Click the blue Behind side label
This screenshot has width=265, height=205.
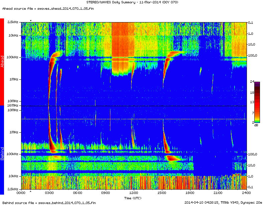point(2,150)
